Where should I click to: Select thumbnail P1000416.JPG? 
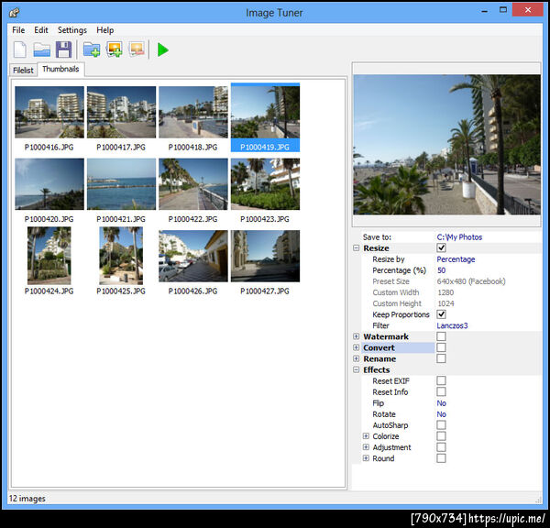49,119
